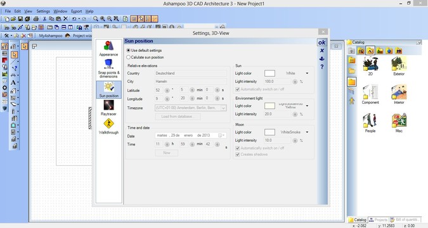
Task: Click the 2D view toolbar icon
Action: pos(6,27)
